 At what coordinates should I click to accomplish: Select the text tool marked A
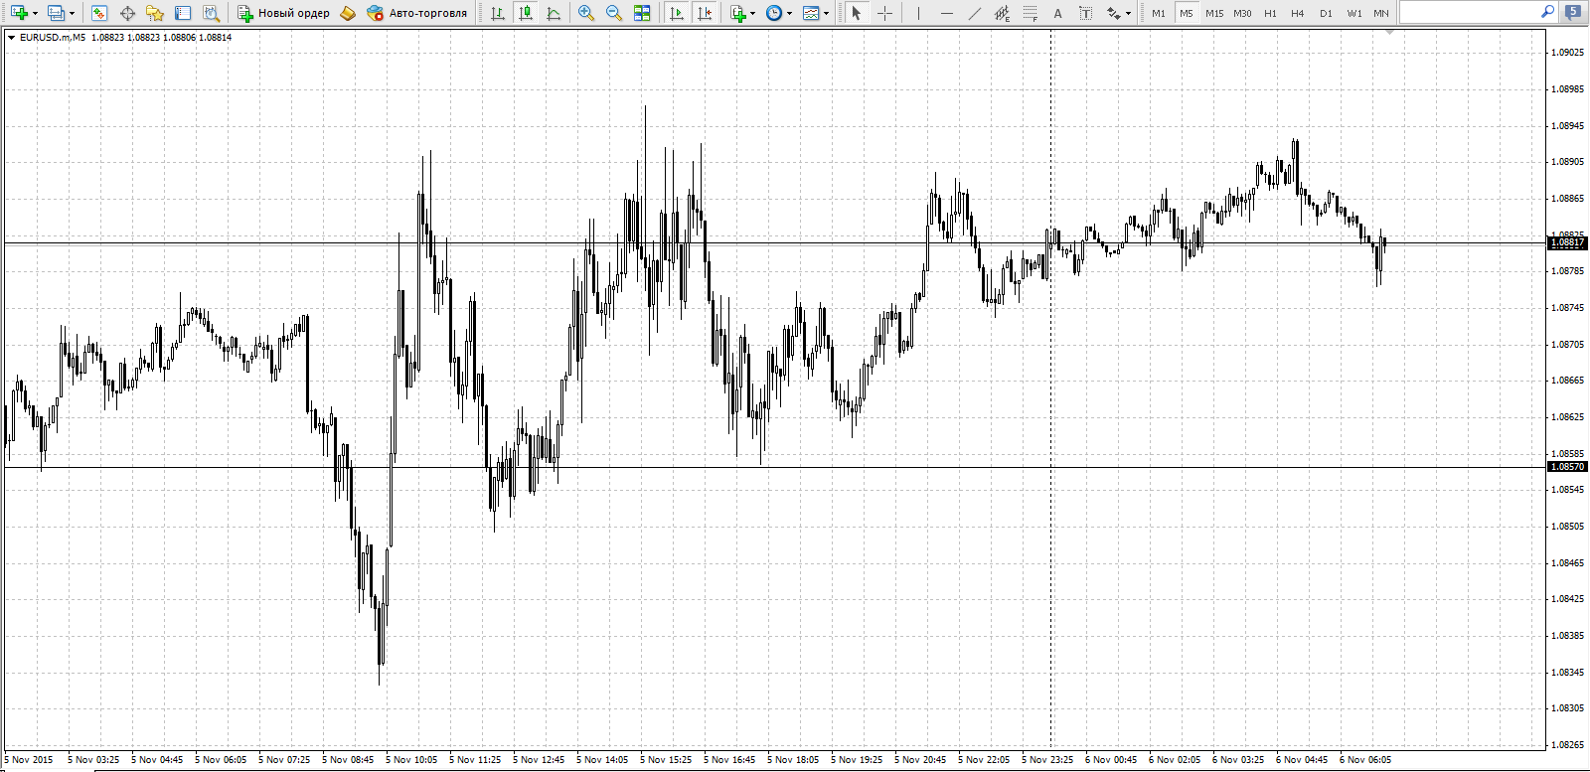coord(1058,13)
